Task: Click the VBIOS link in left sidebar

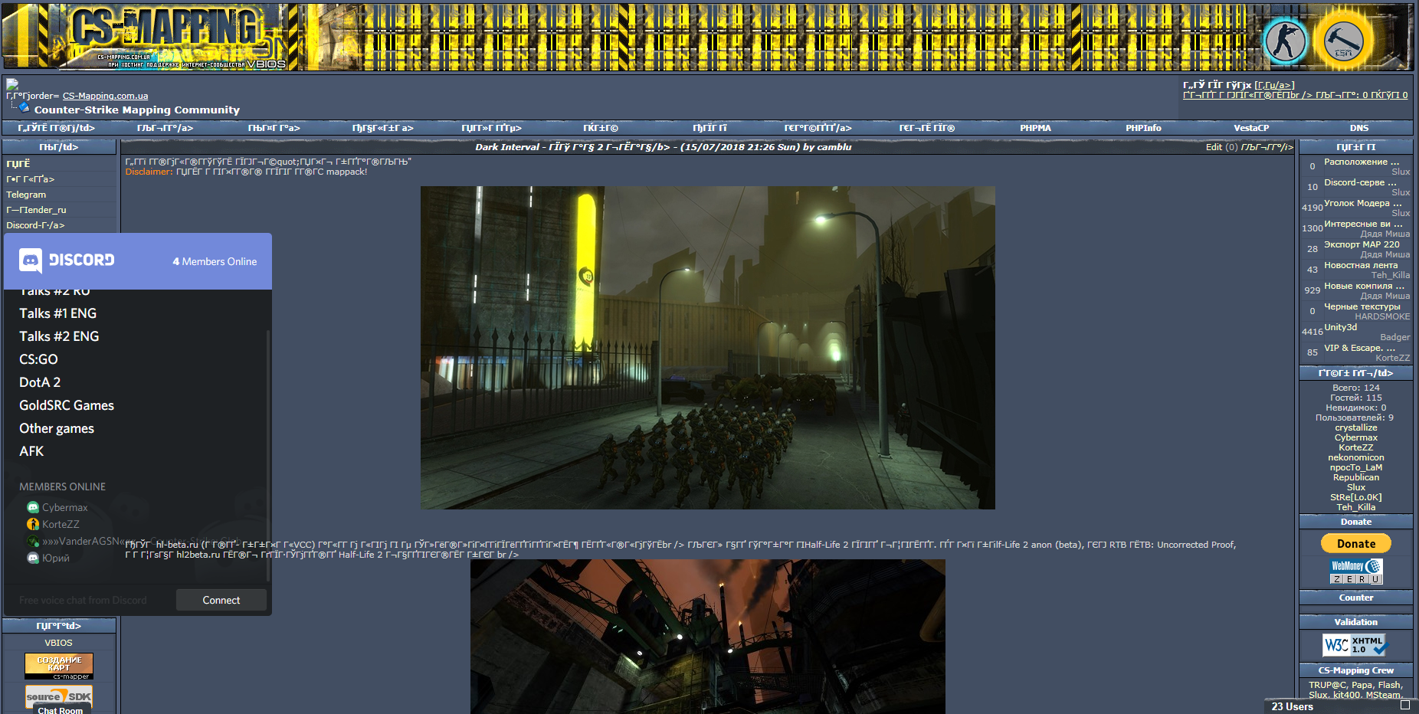Action: [x=58, y=643]
